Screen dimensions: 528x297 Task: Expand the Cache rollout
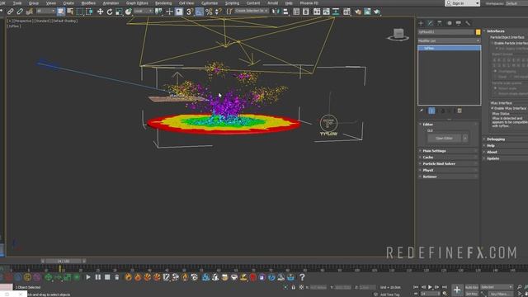click(448, 158)
